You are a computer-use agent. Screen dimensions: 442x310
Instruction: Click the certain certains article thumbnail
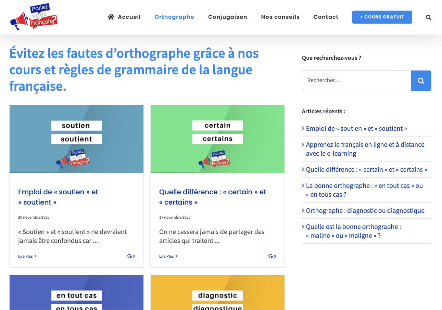coord(217,139)
